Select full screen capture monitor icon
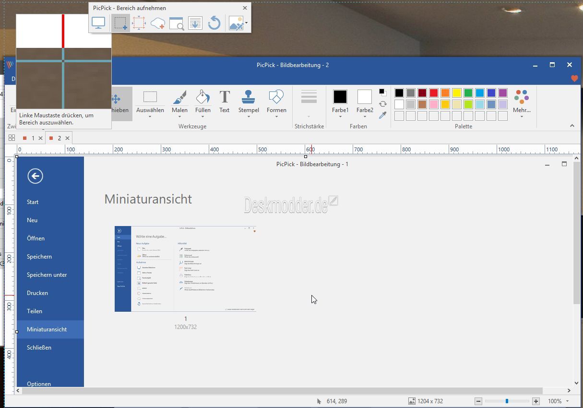 point(98,23)
